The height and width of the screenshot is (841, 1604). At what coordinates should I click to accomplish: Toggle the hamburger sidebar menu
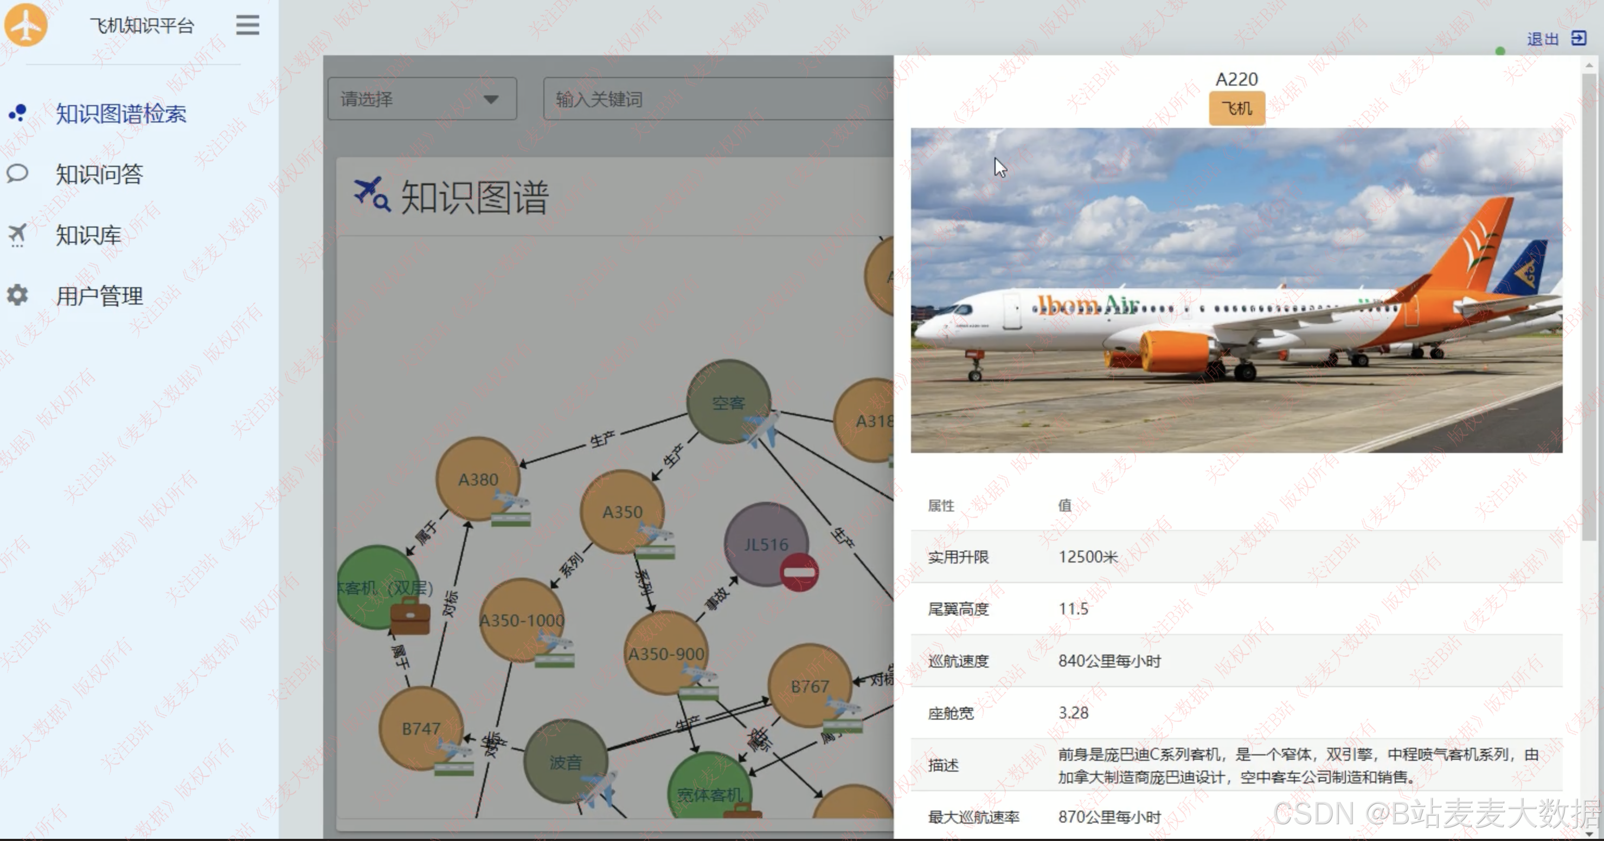[x=247, y=25]
